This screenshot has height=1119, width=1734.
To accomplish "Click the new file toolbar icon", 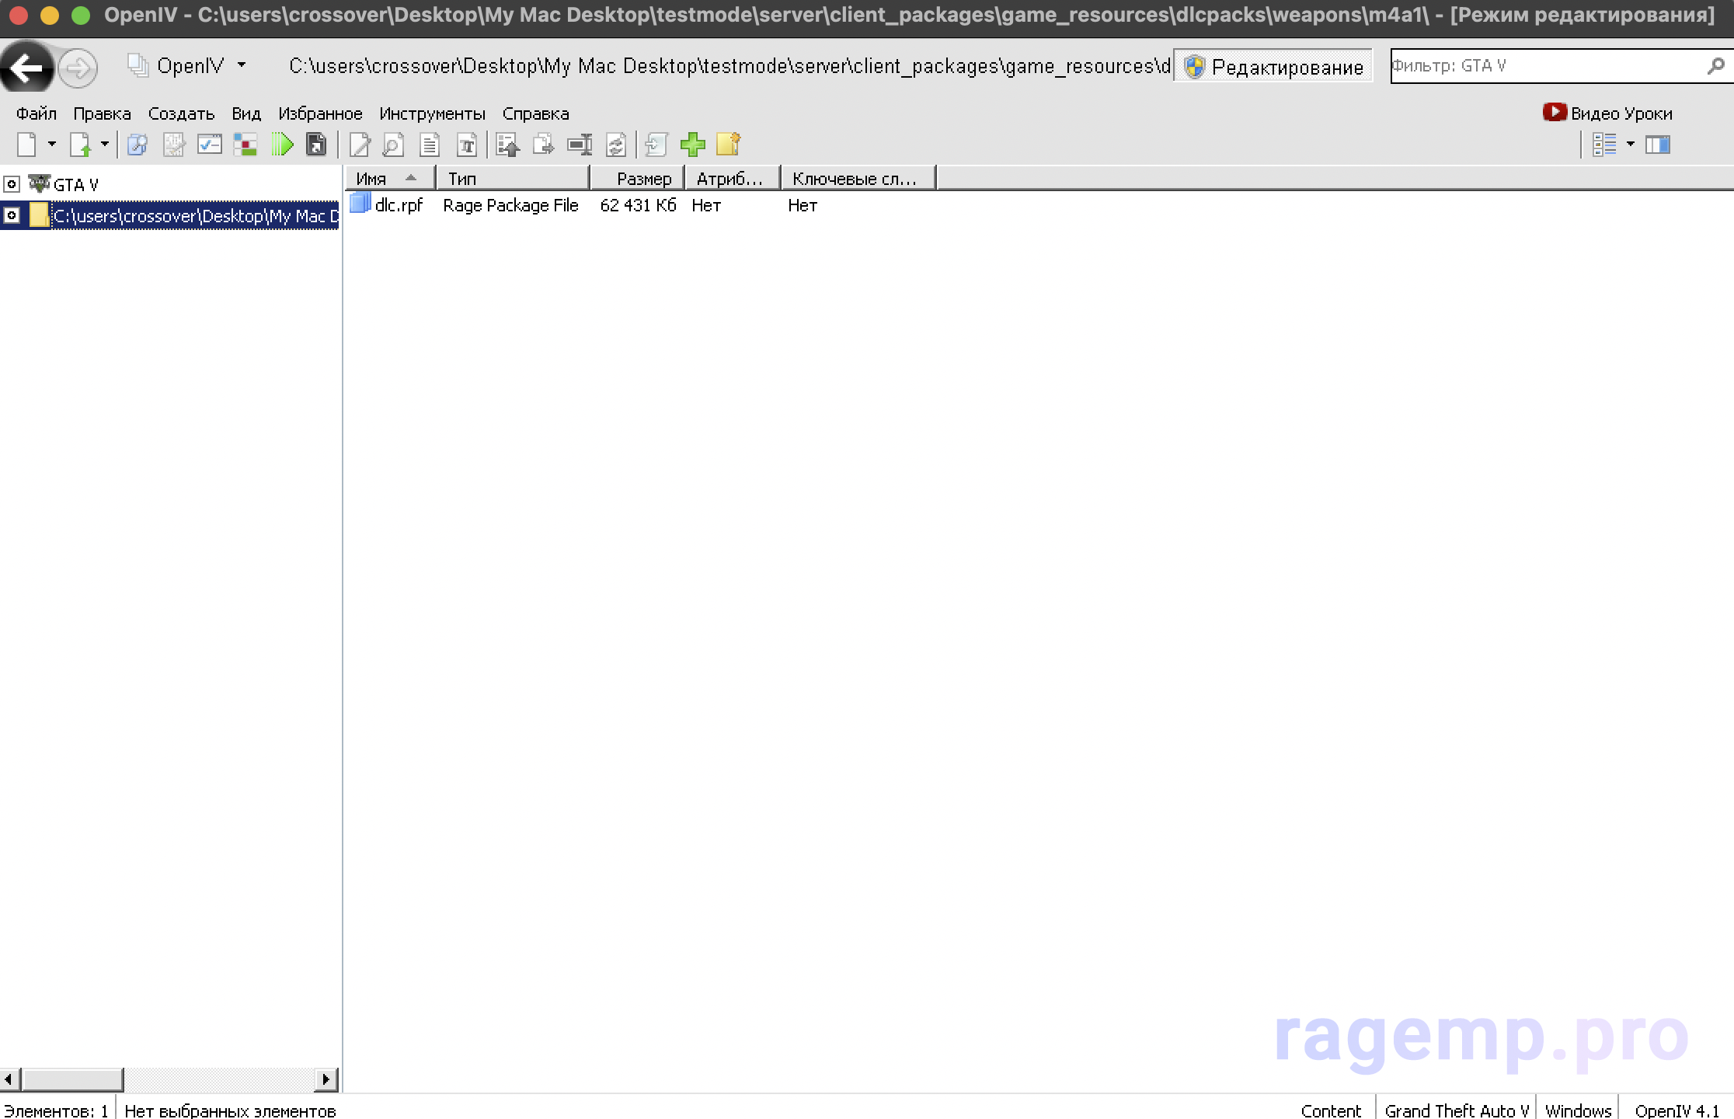I will tap(27, 145).
